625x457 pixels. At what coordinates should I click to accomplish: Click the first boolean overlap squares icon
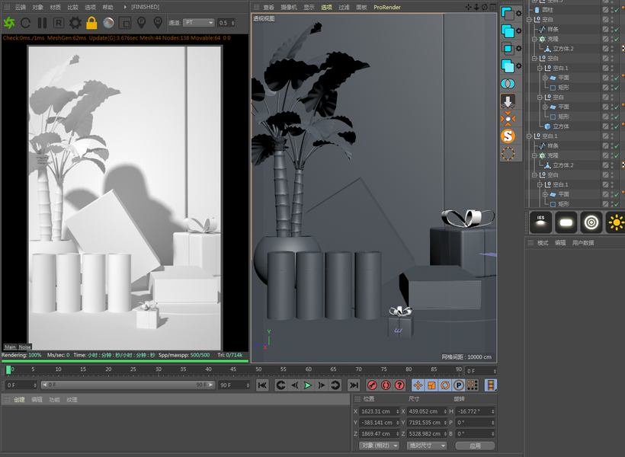[508, 14]
